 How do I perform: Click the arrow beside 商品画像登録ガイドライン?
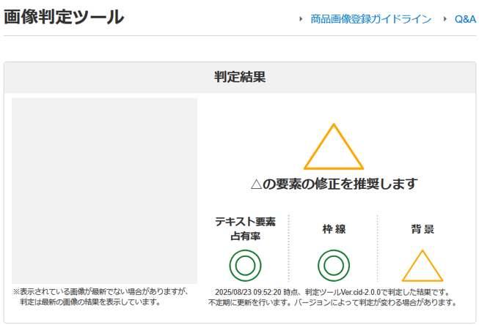click(301, 19)
